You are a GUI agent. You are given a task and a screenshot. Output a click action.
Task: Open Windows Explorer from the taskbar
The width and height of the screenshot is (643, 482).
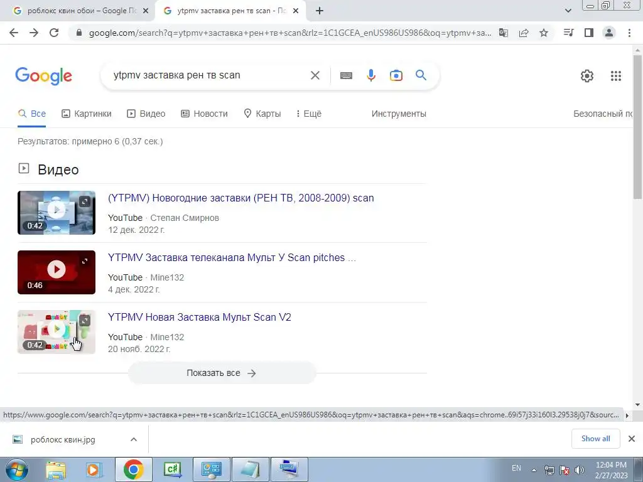[x=56, y=469]
